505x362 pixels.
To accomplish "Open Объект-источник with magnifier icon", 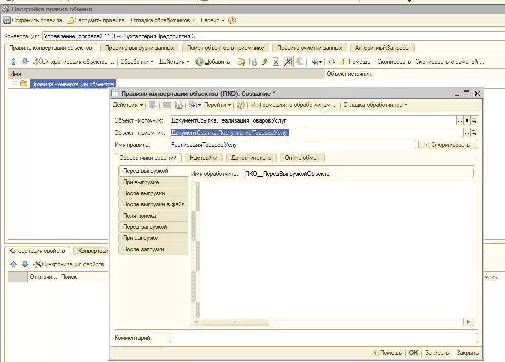I will (474, 120).
